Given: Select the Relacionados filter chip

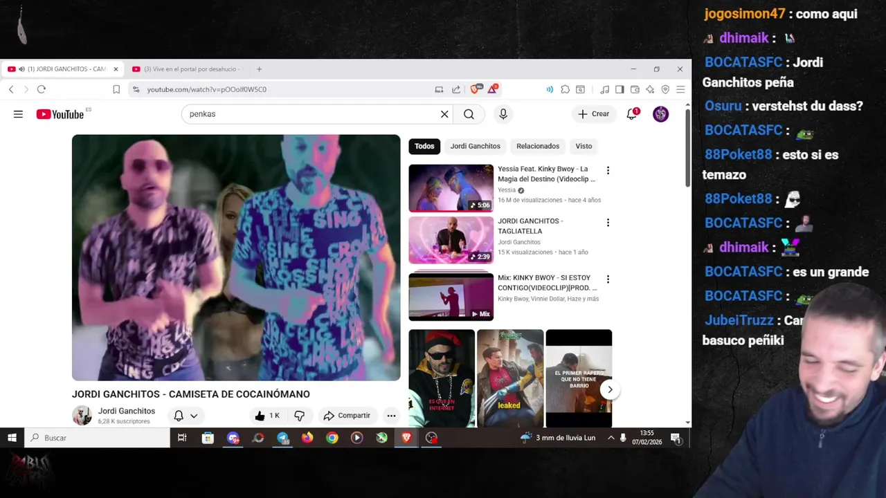Looking at the screenshot, I should click(x=538, y=146).
